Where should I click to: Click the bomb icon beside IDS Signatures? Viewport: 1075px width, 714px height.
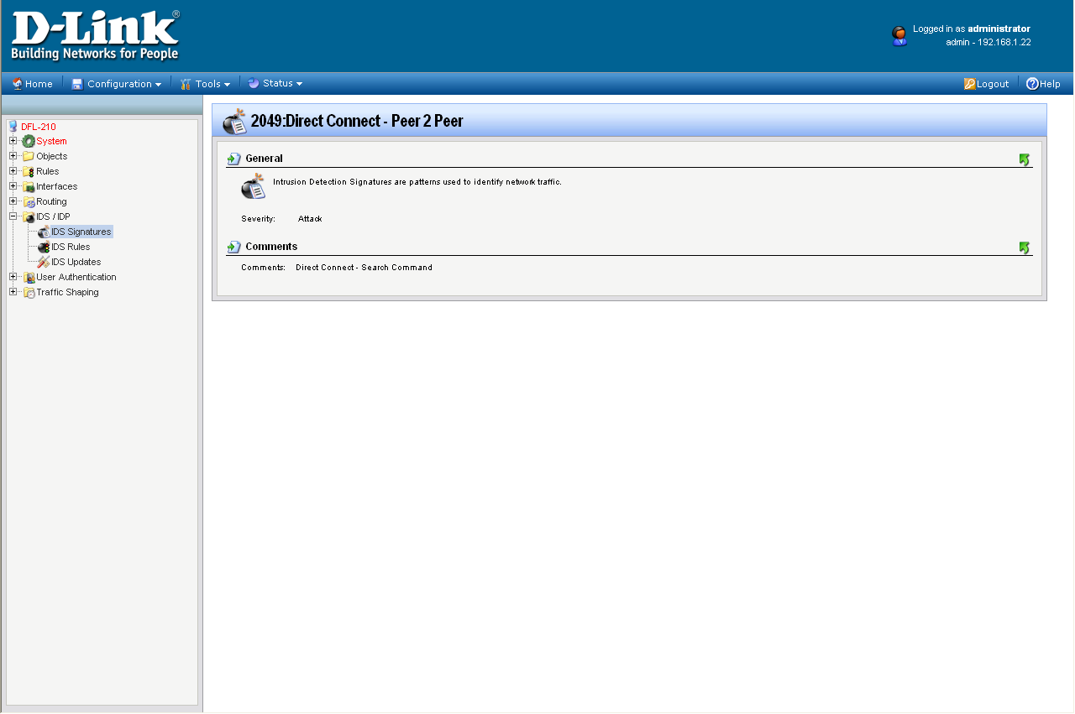(x=44, y=232)
